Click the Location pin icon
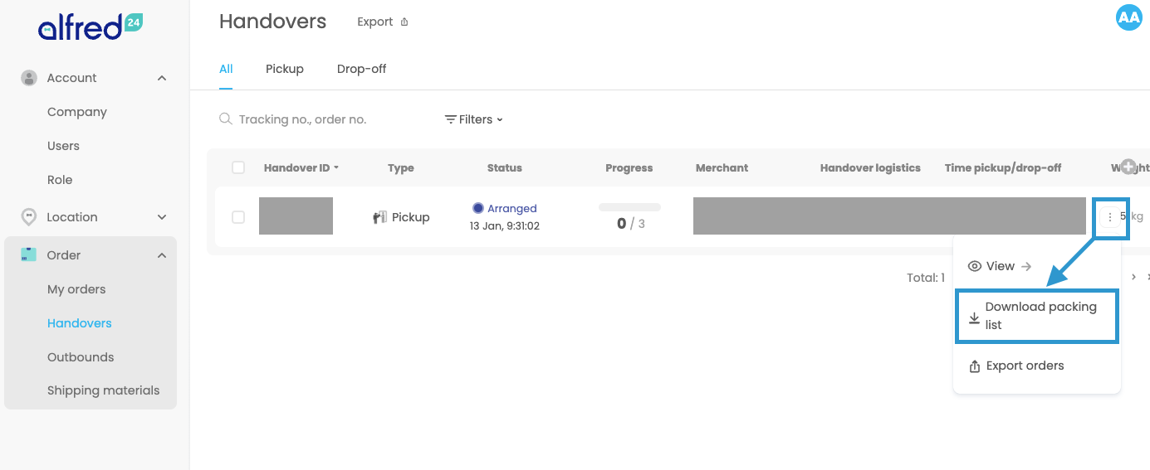This screenshot has height=470, width=1150. pyautogui.click(x=29, y=217)
